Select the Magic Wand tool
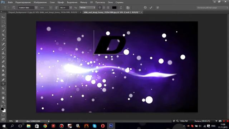 pyautogui.click(x=3, y=30)
